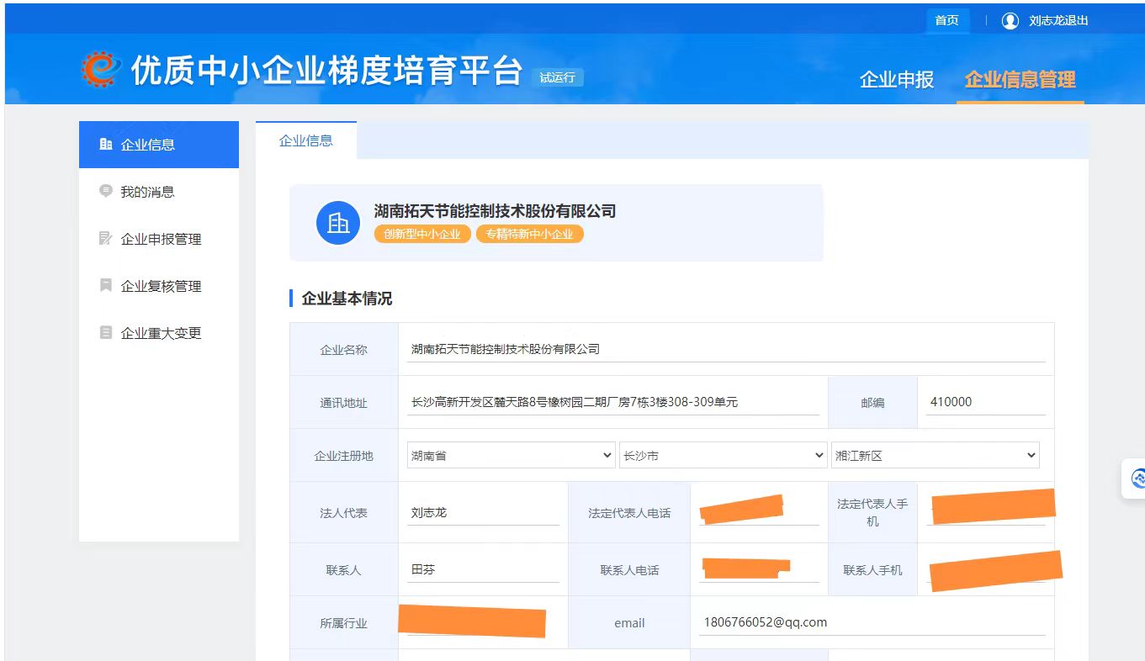Select 企业信息管理 top navigation
This screenshot has height=661, width=1145.
pyautogui.click(x=1020, y=80)
